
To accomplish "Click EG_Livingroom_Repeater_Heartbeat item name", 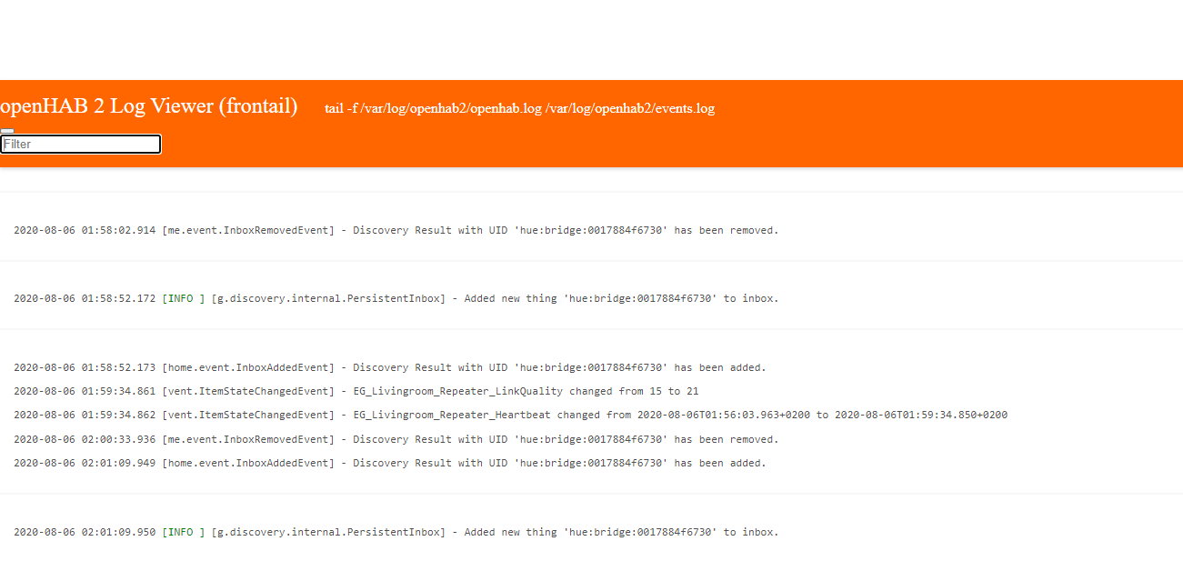I will pyautogui.click(x=452, y=416).
